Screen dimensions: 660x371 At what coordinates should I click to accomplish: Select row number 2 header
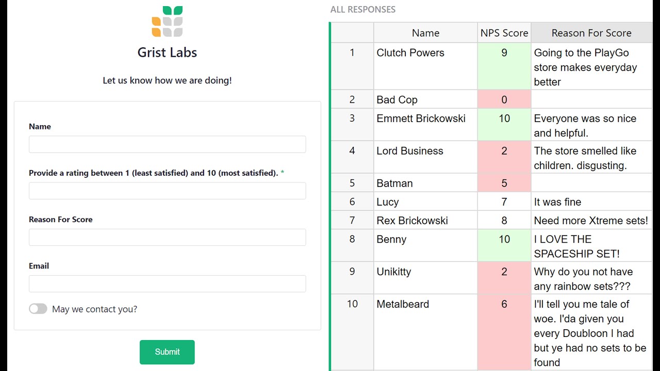point(352,99)
